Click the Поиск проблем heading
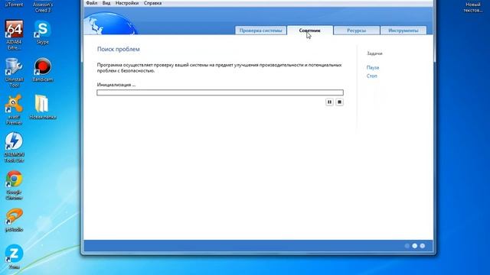 [x=119, y=49]
